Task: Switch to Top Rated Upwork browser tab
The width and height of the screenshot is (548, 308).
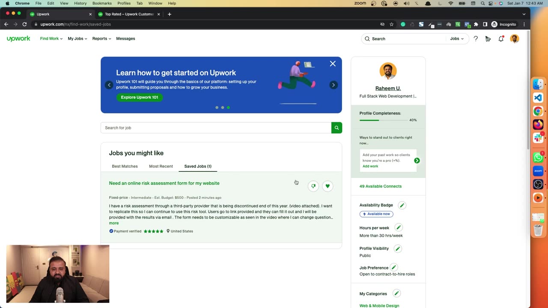Action: tap(128, 14)
